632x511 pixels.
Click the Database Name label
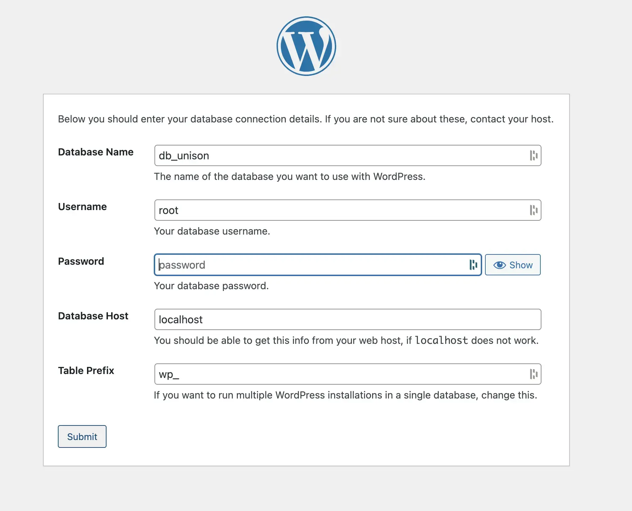(96, 152)
